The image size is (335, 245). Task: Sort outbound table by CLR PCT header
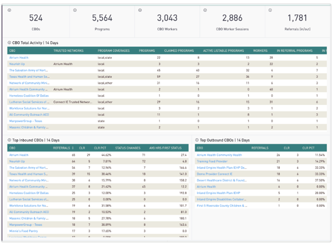pos(308,148)
